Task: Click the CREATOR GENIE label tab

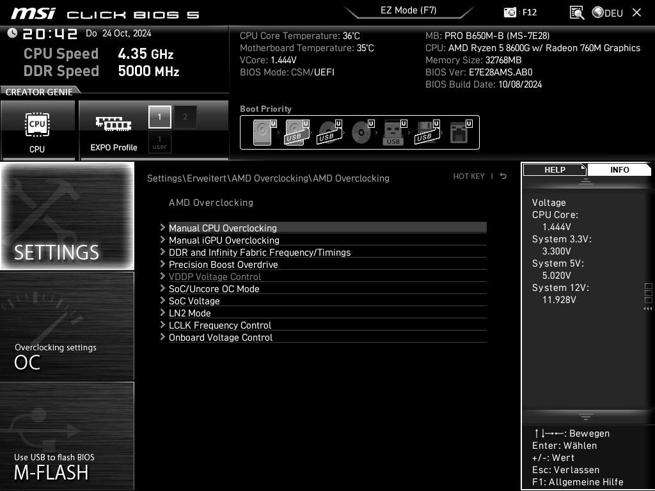Action: [x=39, y=92]
